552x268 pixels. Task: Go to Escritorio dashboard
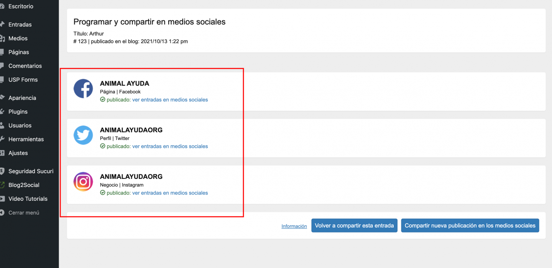(21, 6)
